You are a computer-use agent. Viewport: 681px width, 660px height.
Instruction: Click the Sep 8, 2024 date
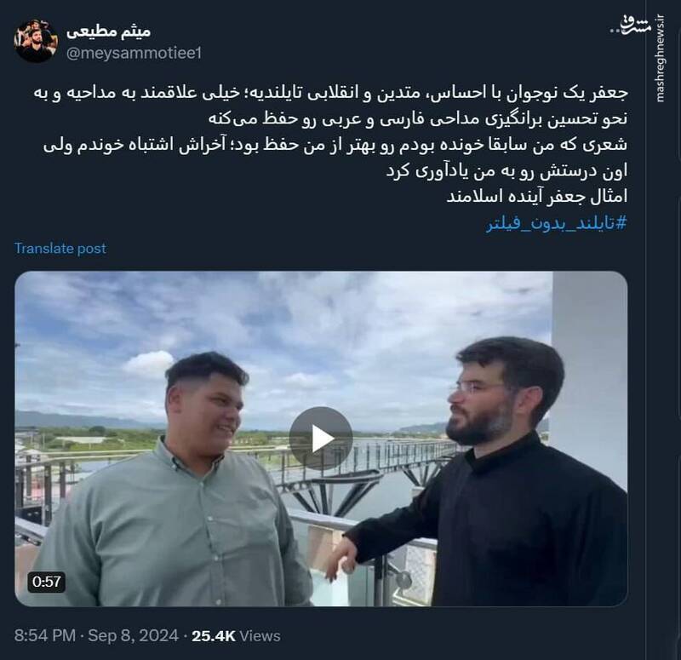tap(134, 635)
